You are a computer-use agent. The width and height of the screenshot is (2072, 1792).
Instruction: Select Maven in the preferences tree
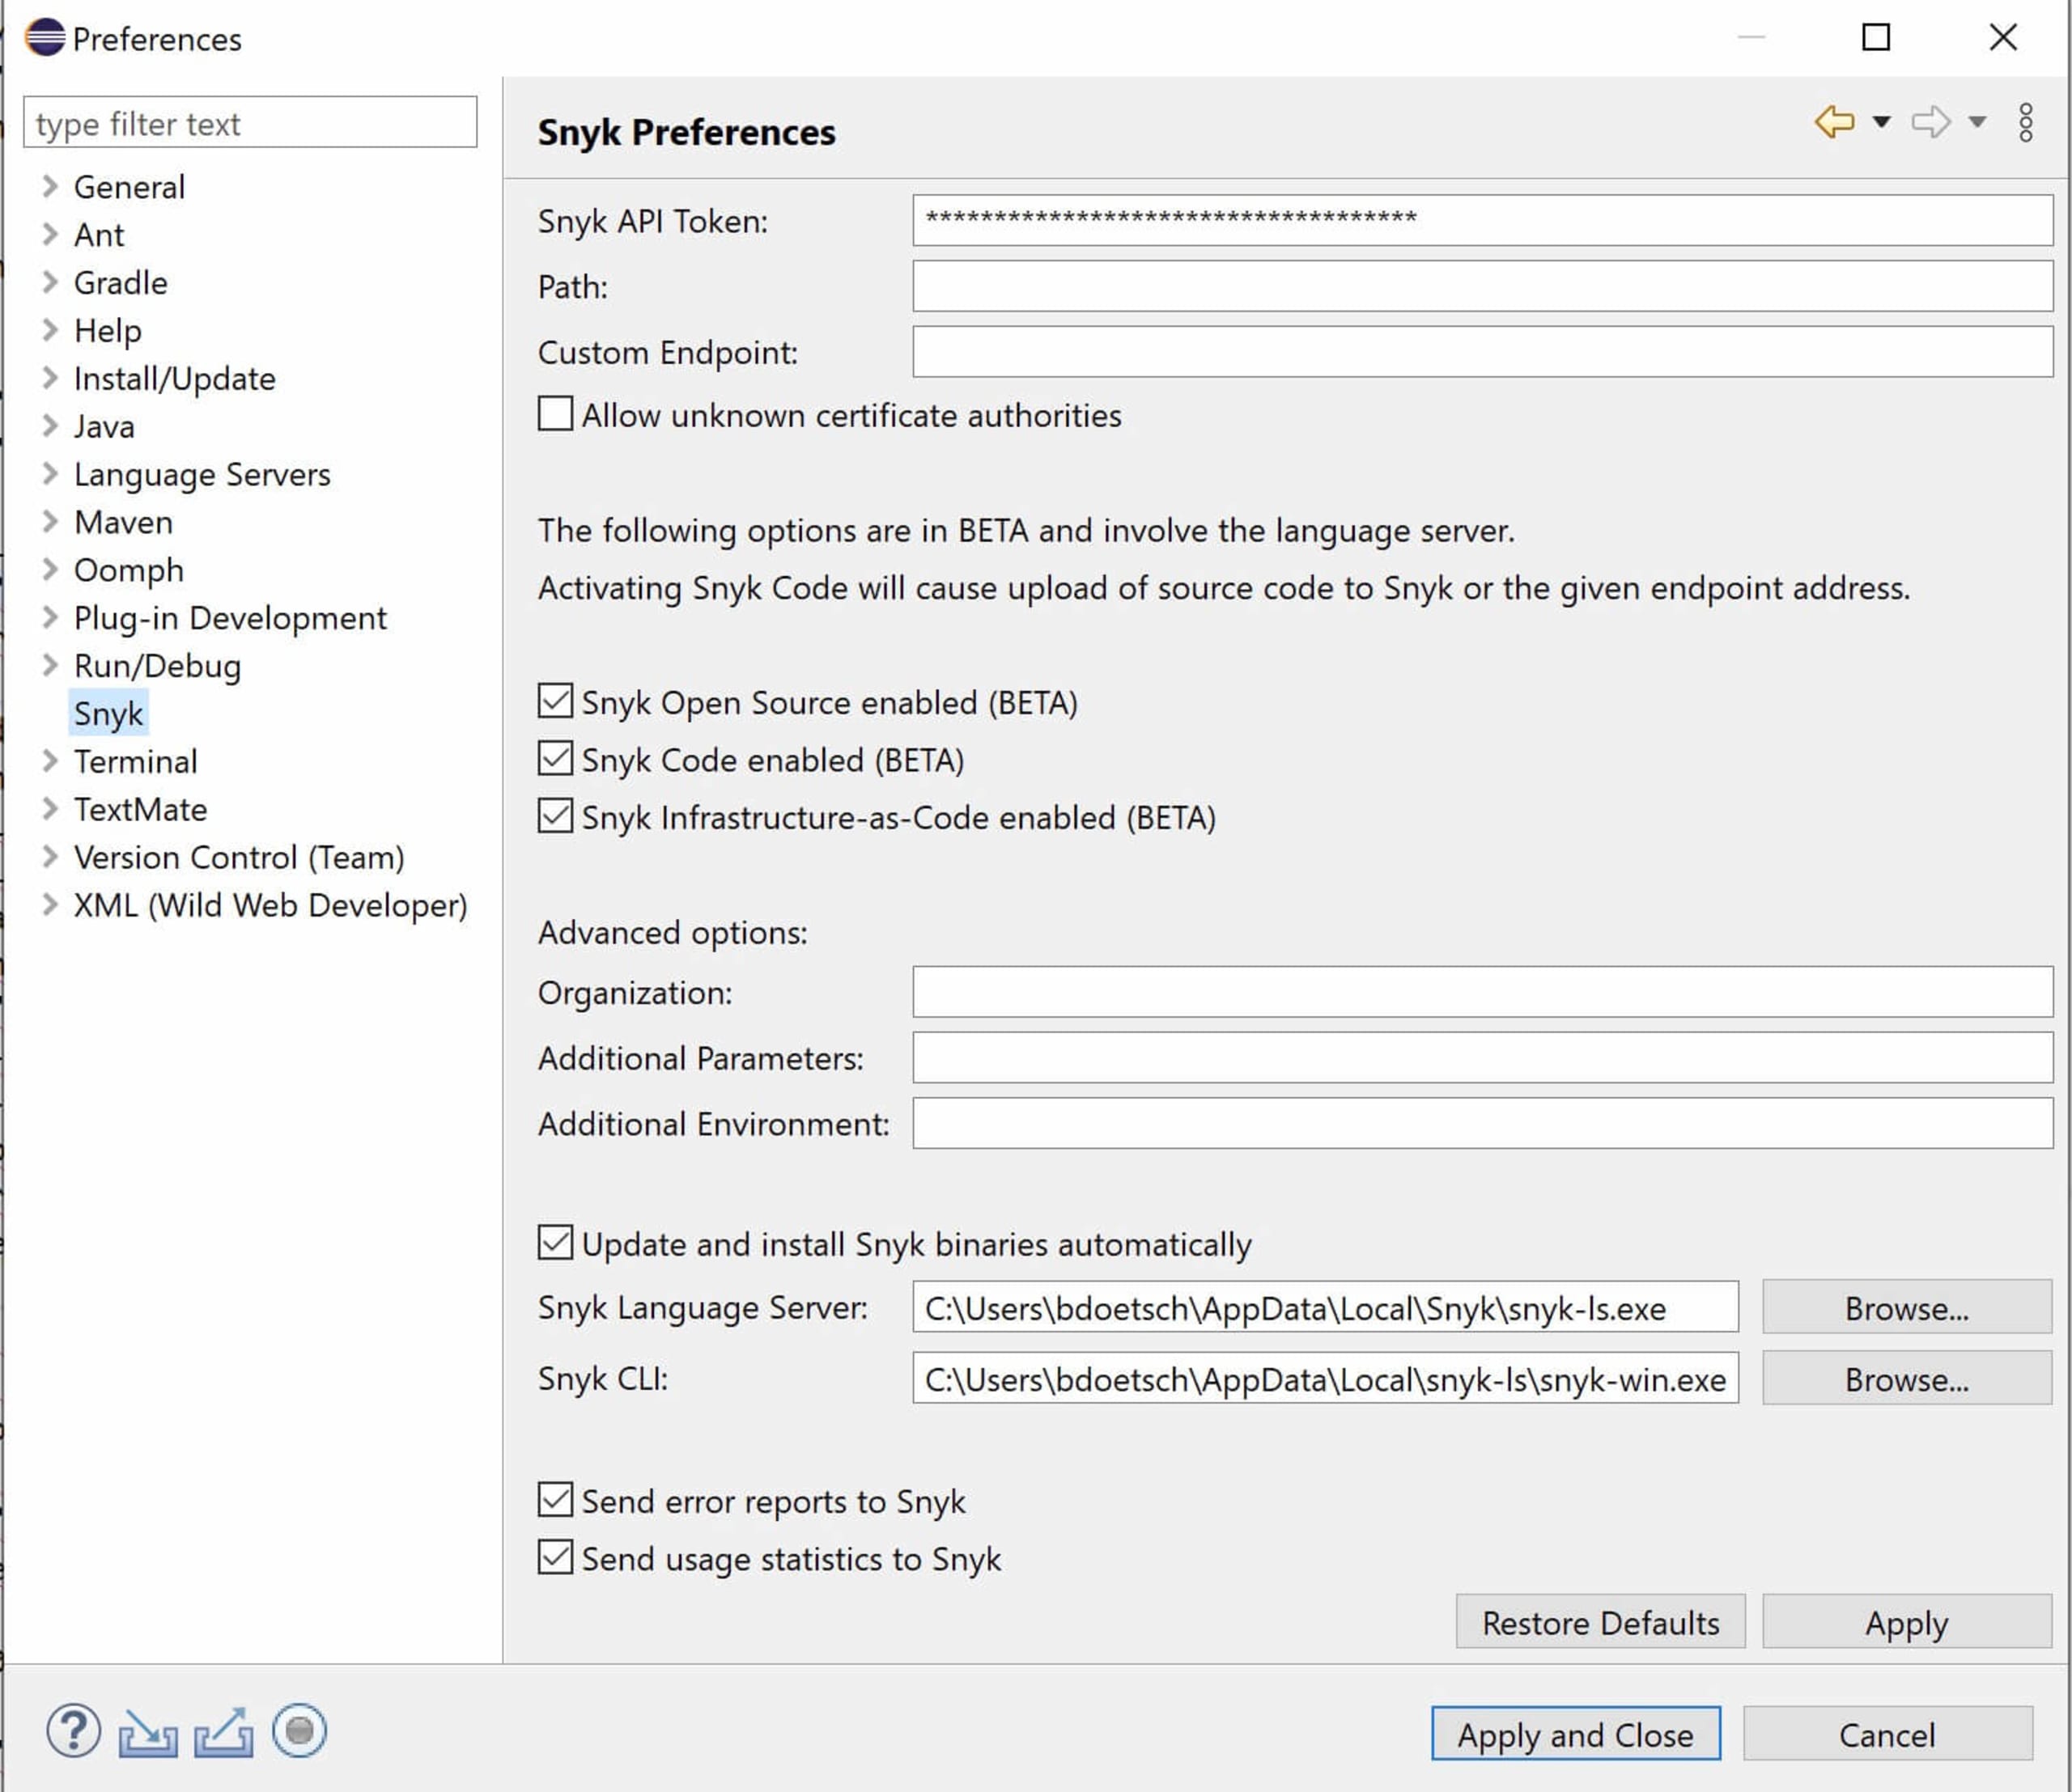click(123, 522)
